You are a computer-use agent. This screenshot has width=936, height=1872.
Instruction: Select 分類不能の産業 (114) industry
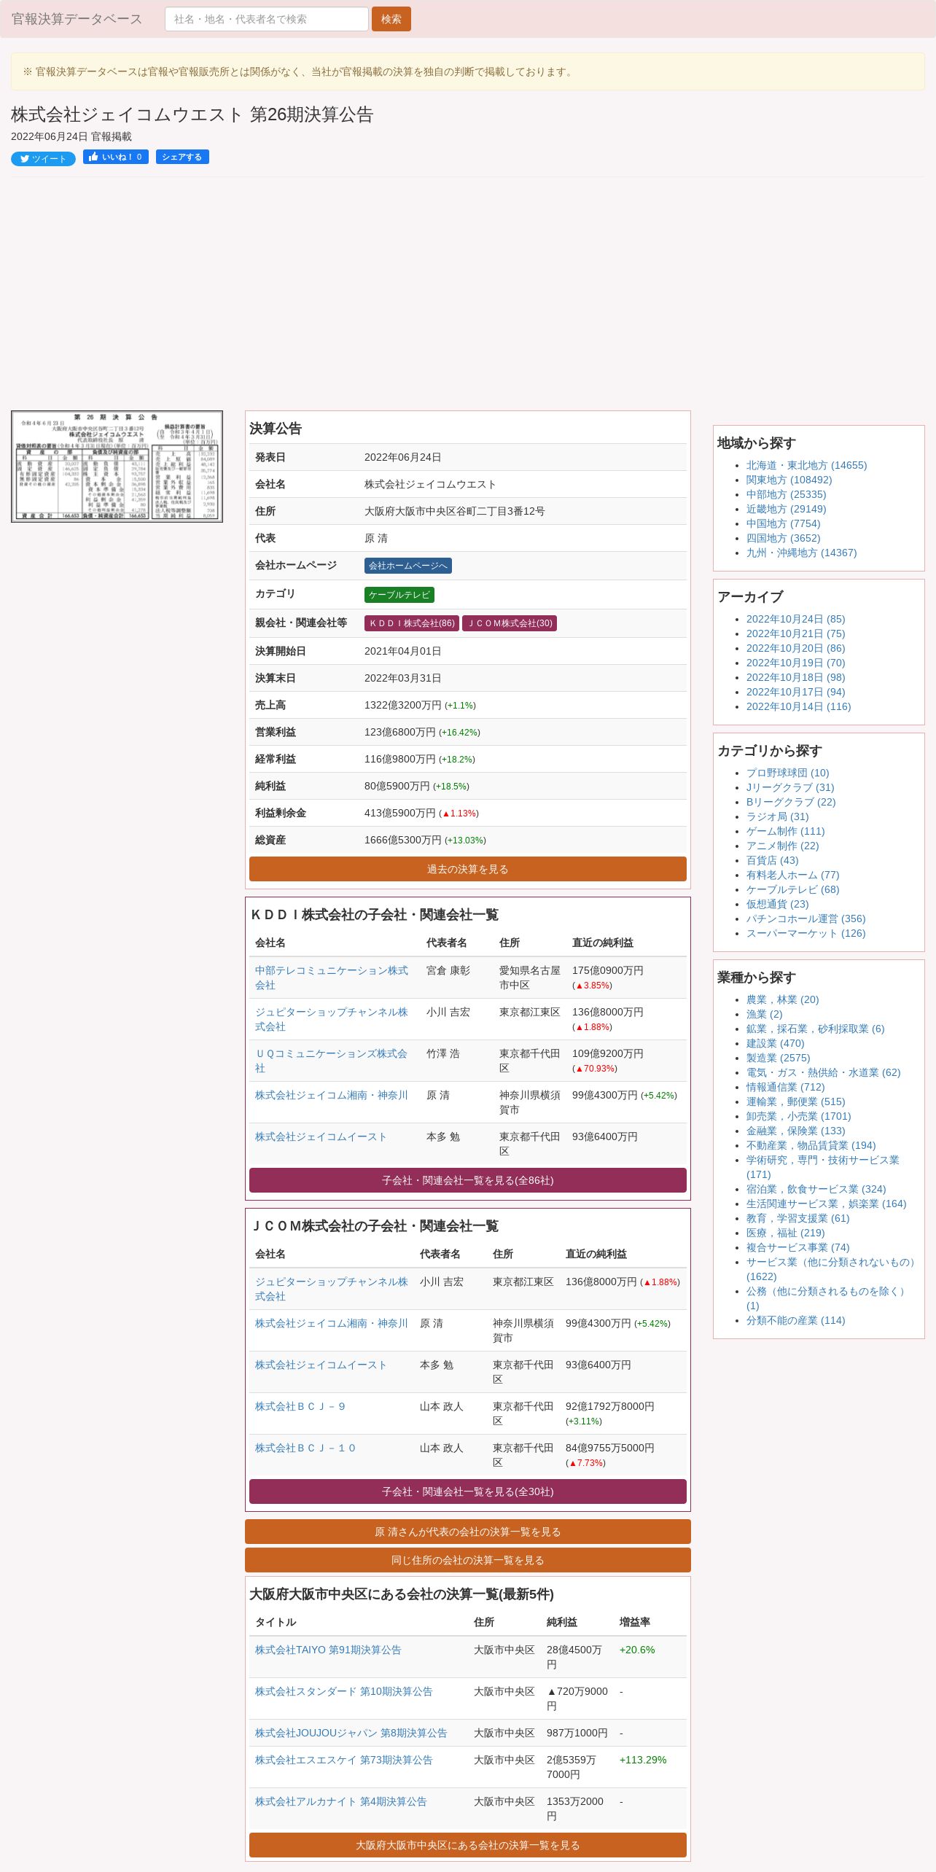(796, 1320)
